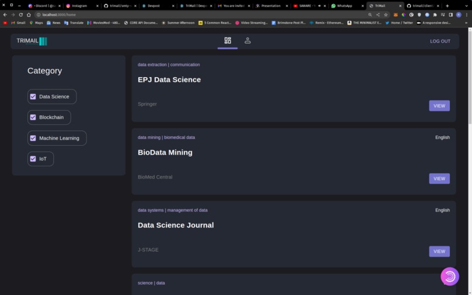View the EPJ Data Science journal
The width and height of the screenshot is (472, 295).
439,106
